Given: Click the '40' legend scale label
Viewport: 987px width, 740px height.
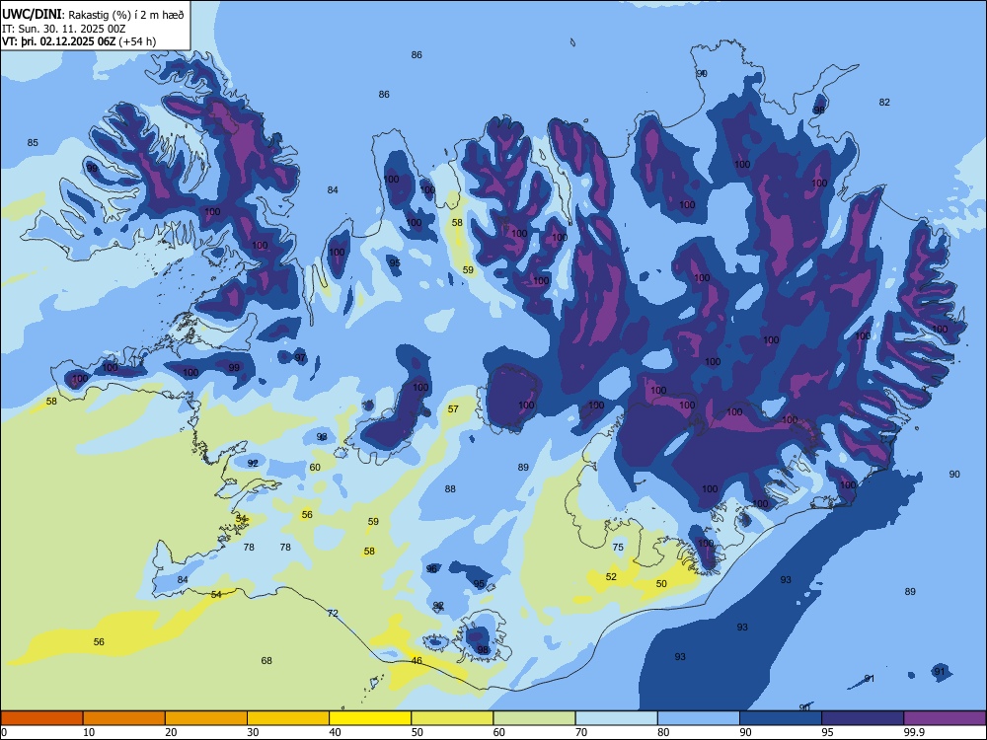Looking at the screenshot, I should click(336, 732).
